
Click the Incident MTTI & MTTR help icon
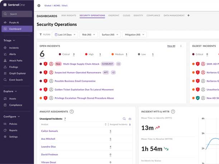173,112
